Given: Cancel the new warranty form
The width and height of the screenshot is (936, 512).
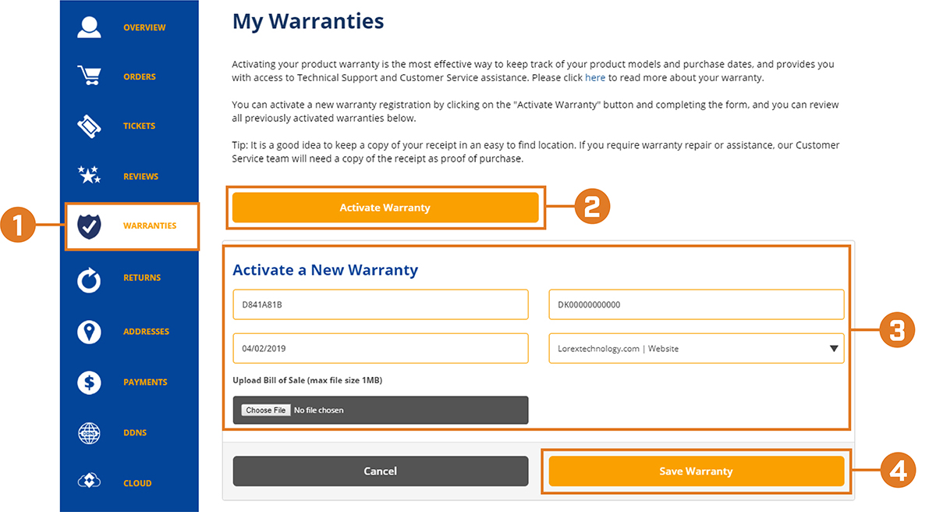Looking at the screenshot, I should click(381, 471).
